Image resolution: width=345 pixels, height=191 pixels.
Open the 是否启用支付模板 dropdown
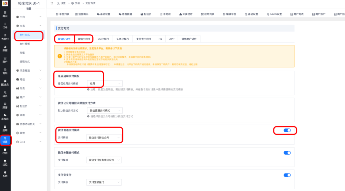(x=104, y=83)
